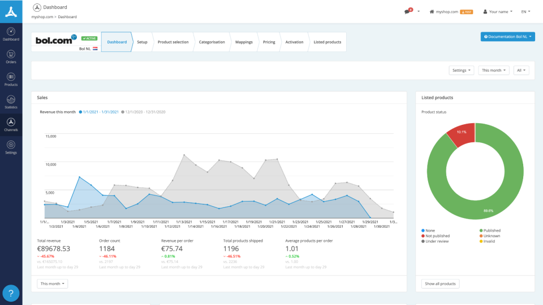Click the header Dashboard logo icon

coord(37,7)
